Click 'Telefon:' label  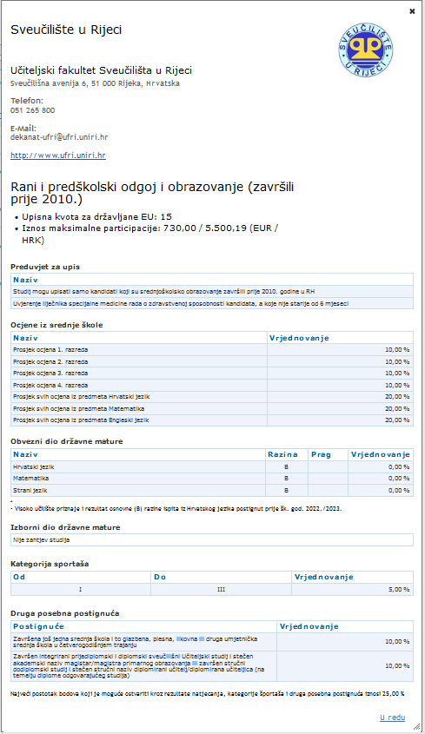(27, 101)
